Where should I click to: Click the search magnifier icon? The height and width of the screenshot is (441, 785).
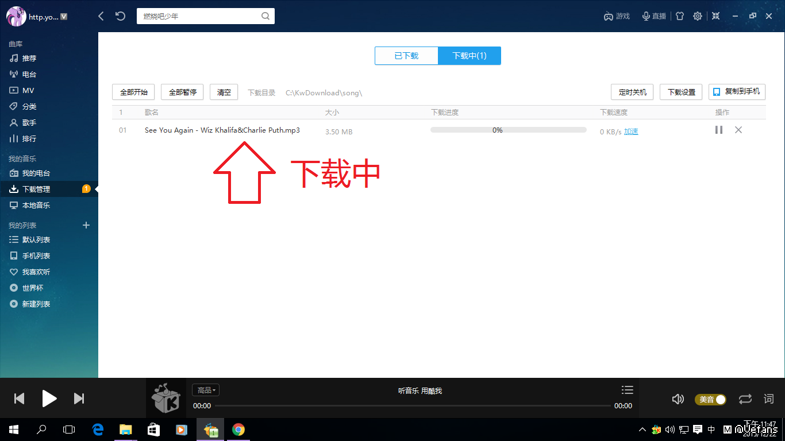pyautogui.click(x=265, y=16)
